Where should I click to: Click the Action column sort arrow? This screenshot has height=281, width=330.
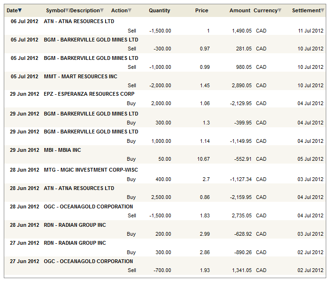pyautogui.click(x=130, y=10)
